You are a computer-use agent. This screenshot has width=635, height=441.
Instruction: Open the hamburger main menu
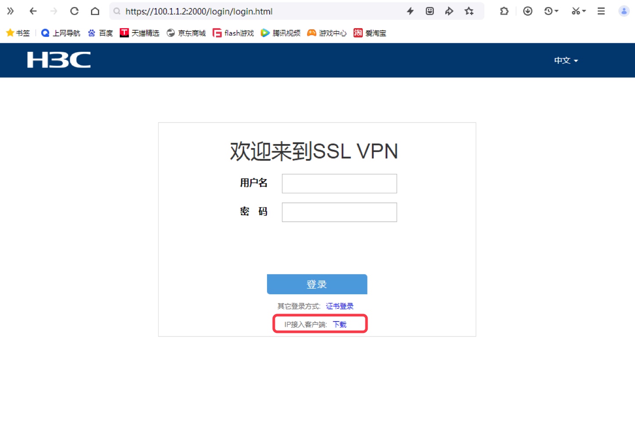coord(601,11)
